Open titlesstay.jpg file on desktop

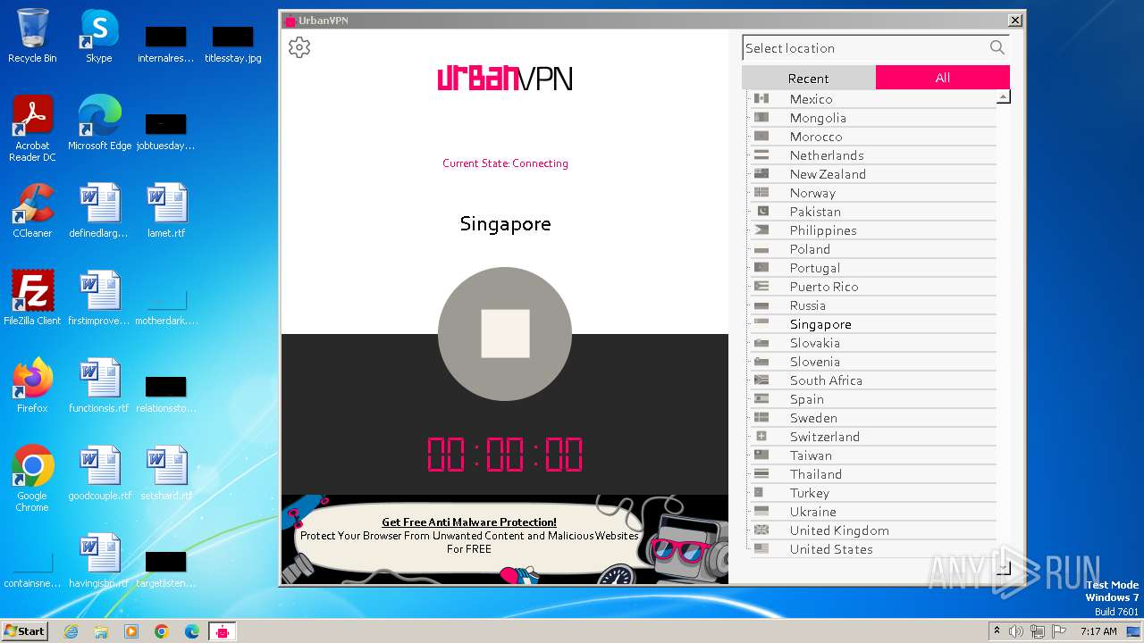pos(233,43)
